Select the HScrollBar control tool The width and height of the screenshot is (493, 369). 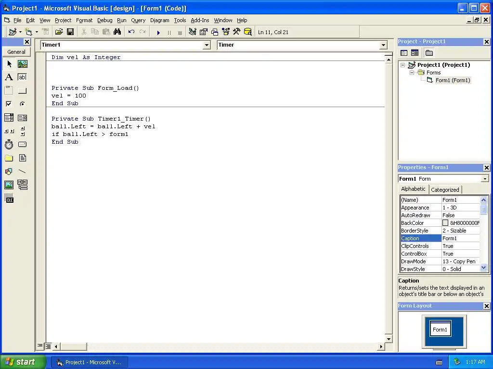(x=9, y=131)
